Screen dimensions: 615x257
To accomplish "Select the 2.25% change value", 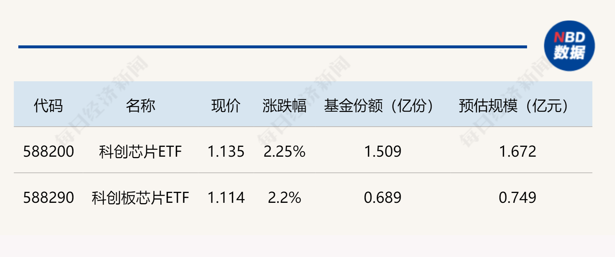I will (x=284, y=152).
